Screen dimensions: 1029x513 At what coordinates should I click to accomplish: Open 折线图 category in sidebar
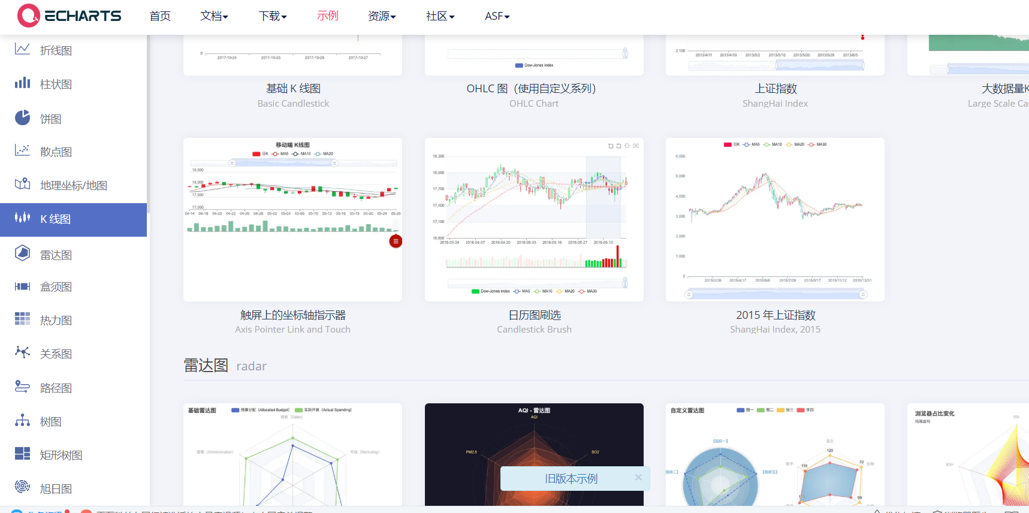point(73,50)
